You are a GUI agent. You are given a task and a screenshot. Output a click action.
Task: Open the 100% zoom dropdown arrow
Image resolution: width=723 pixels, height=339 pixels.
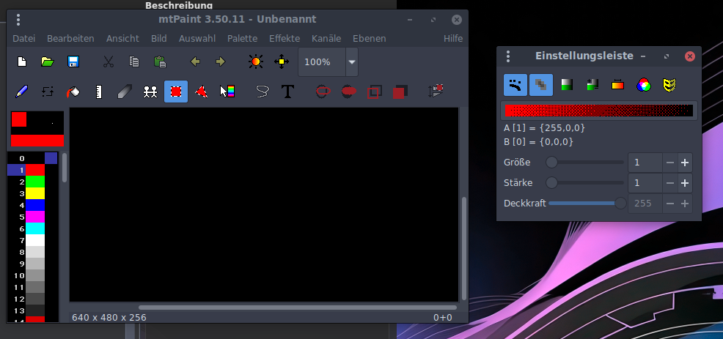[352, 62]
